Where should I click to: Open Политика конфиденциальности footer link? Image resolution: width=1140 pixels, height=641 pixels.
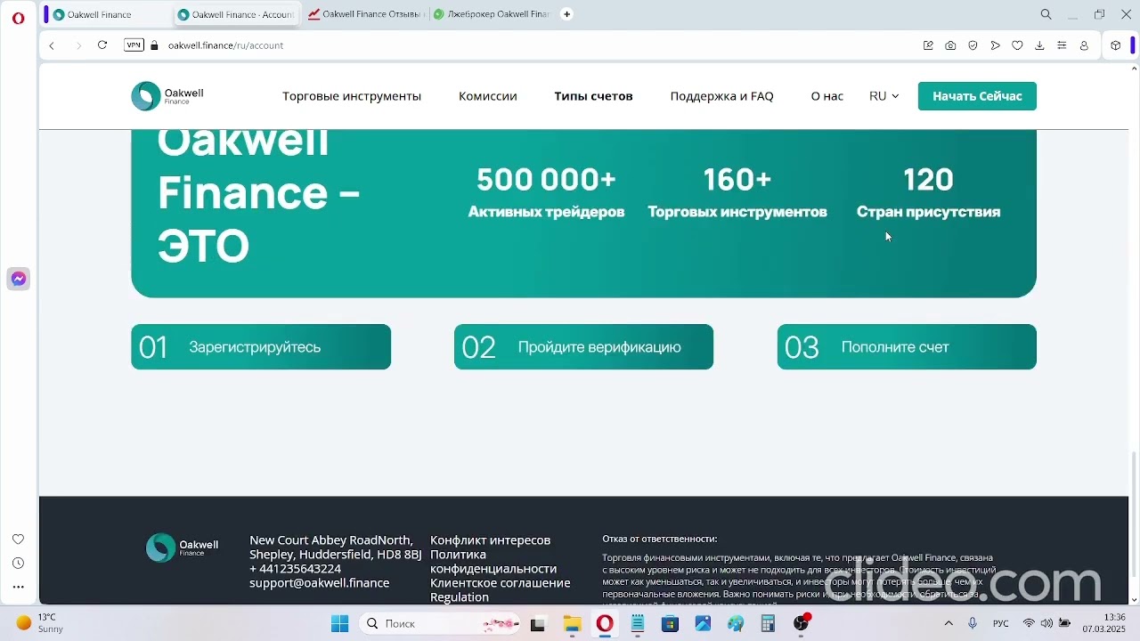point(493,562)
